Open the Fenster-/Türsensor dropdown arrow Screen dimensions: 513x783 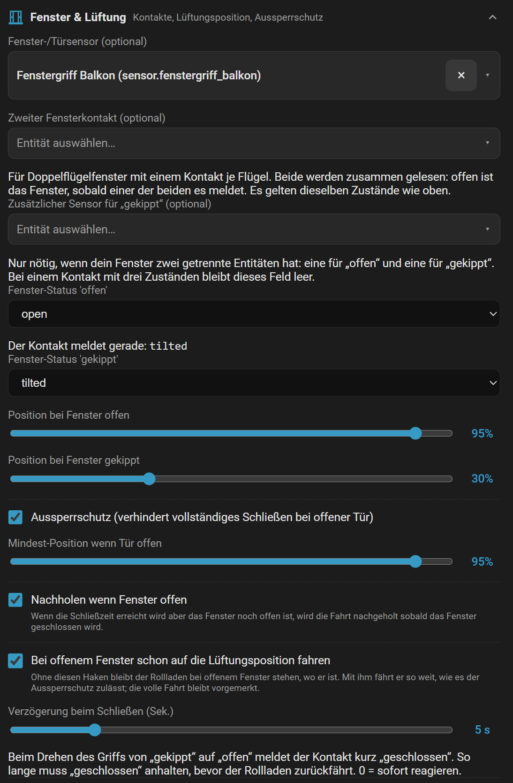[x=488, y=75]
